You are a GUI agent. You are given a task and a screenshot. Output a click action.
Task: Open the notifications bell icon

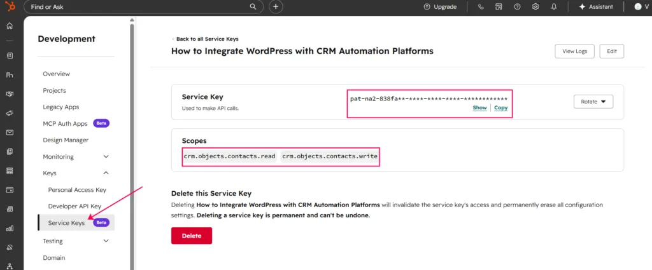coord(554,6)
